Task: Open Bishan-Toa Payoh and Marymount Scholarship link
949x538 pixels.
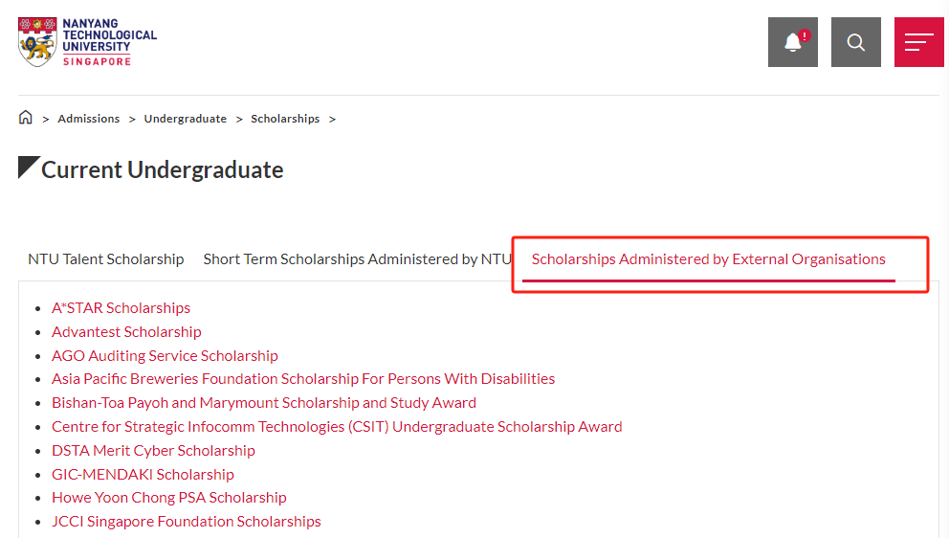Action: pyautogui.click(x=264, y=403)
